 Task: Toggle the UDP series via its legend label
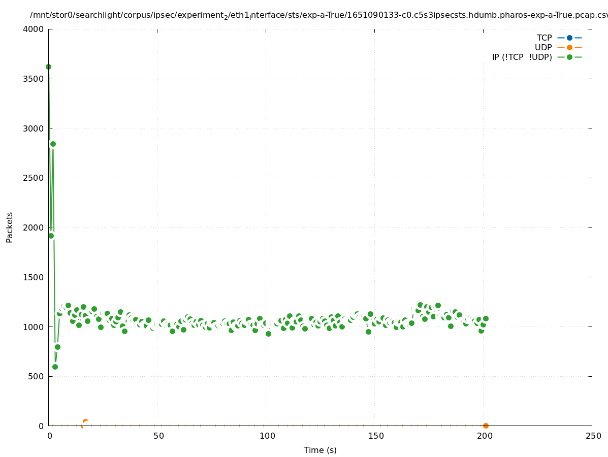543,47
